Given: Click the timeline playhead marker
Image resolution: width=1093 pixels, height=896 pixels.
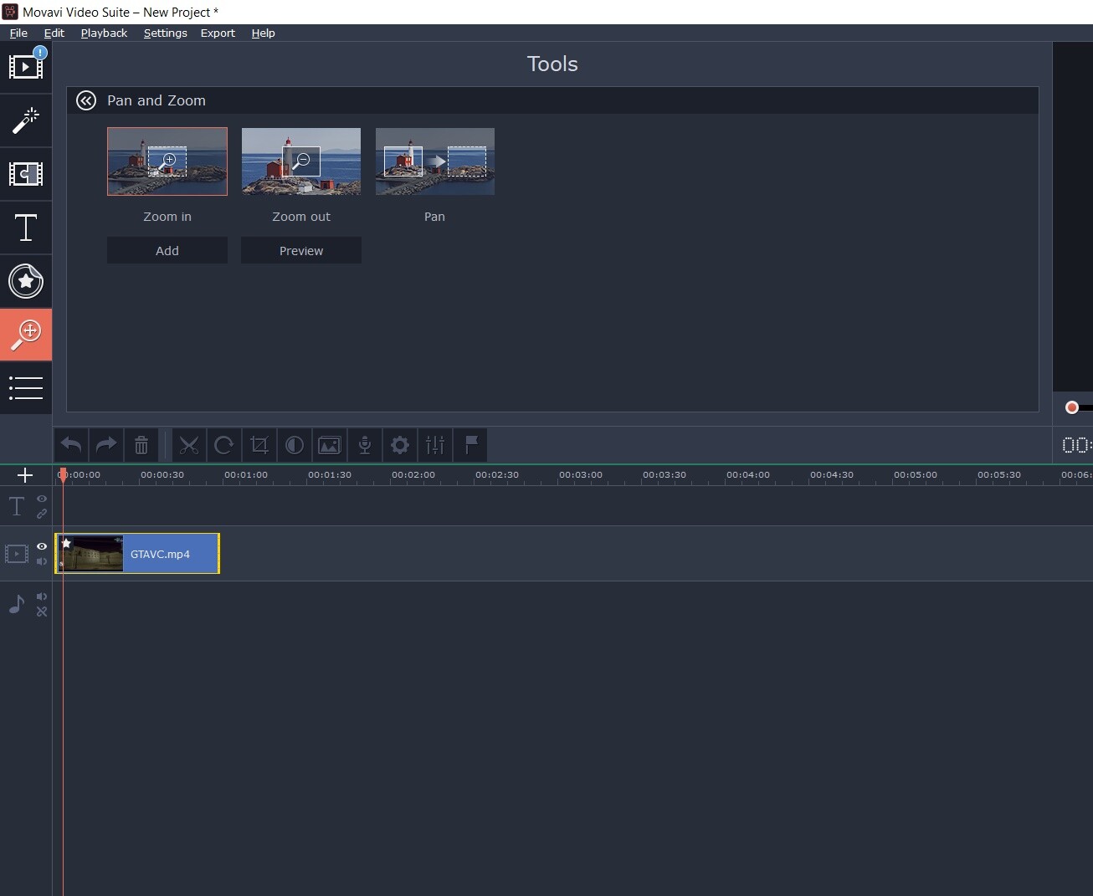Looking at the screenshot, I should (63, 475).
